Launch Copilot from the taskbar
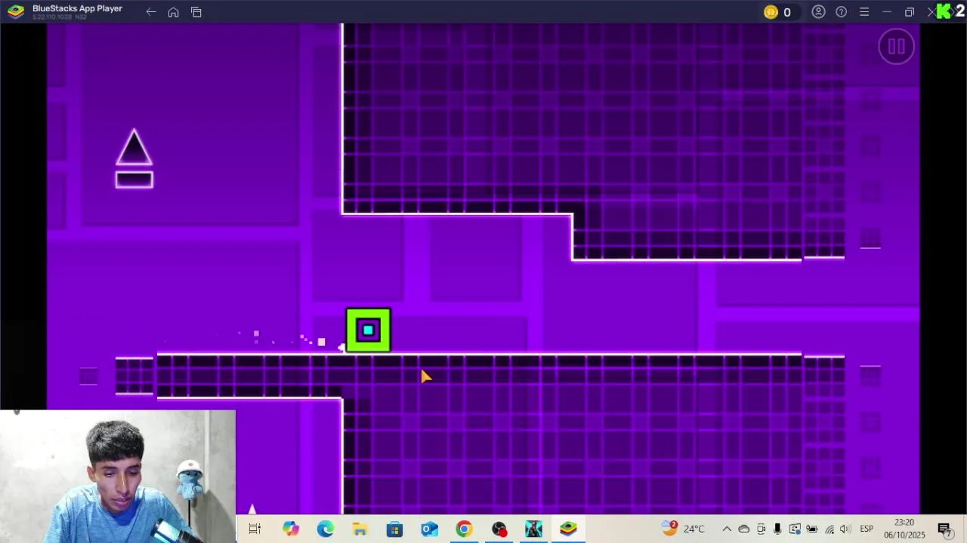This screenshot has width=967, height=543. tap(291, 529)
